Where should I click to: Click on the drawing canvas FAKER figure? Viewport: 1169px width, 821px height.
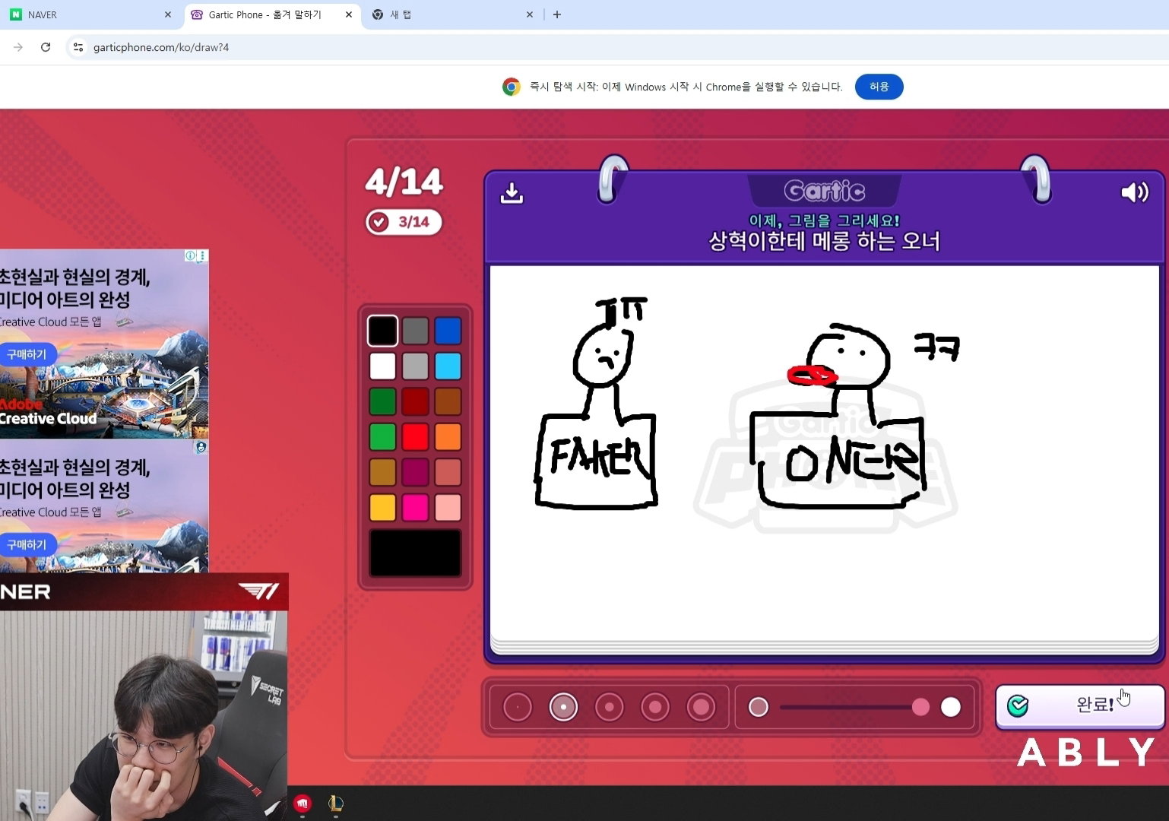tap(597, 403)
